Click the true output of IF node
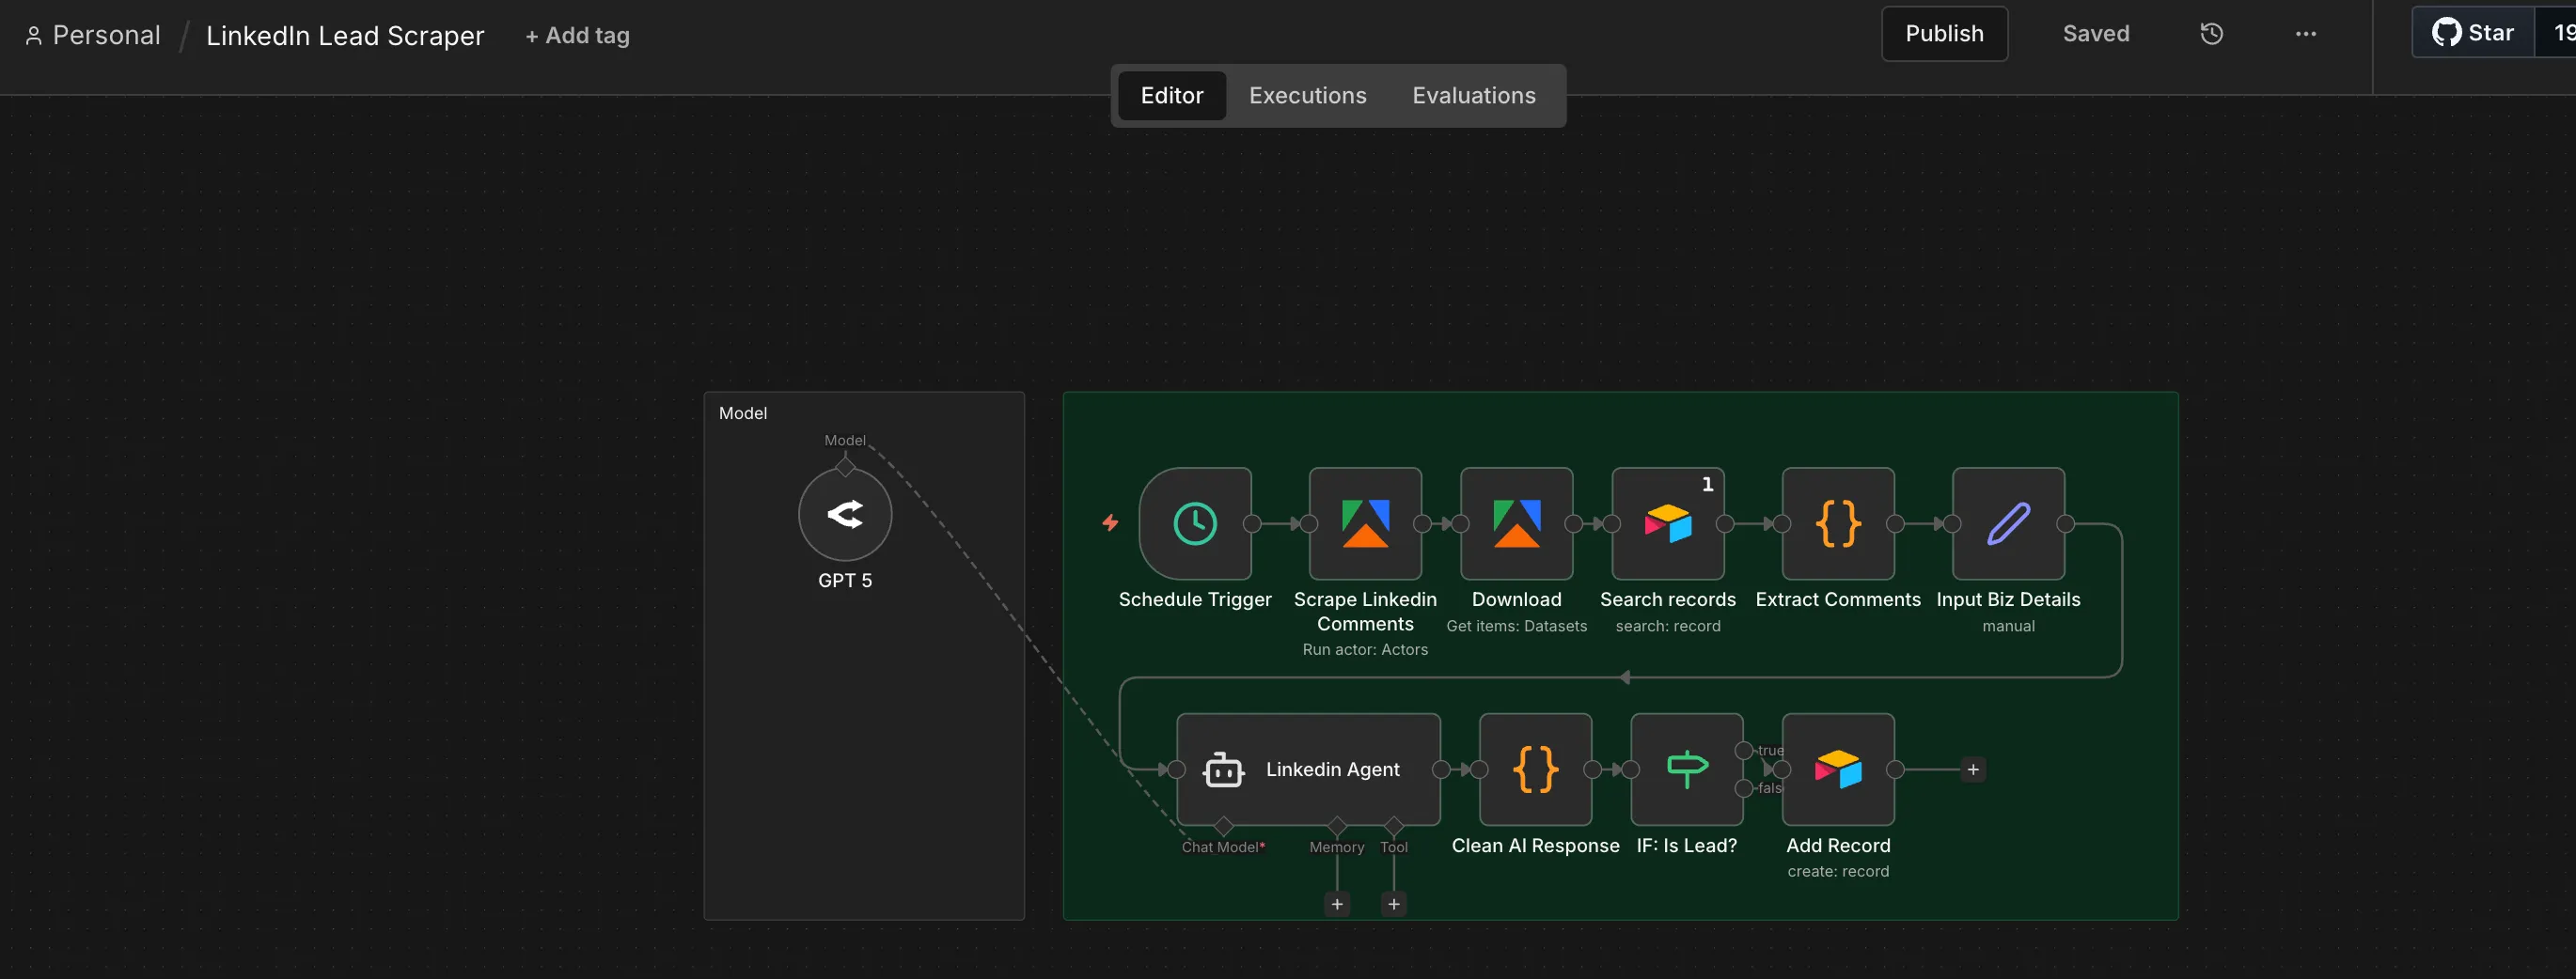The height and width of the screenshot is (979, 2576). 1744,751
